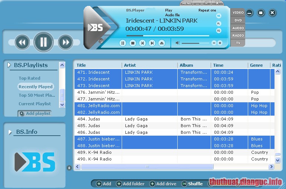
Task: Click track list horizontal scroll left arrow
Action: (78, 166)
